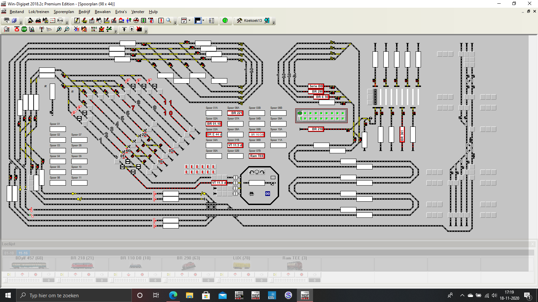Click the hammer and wrench tools icon
The image size is (538, 302).
click(x=239, y=20)
